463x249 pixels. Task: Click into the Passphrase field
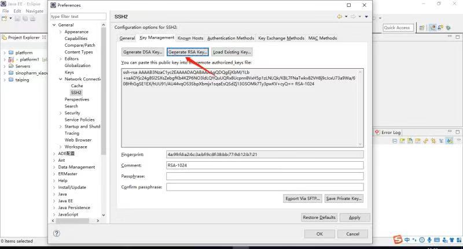pyautogui.click(x=265, y=176)
